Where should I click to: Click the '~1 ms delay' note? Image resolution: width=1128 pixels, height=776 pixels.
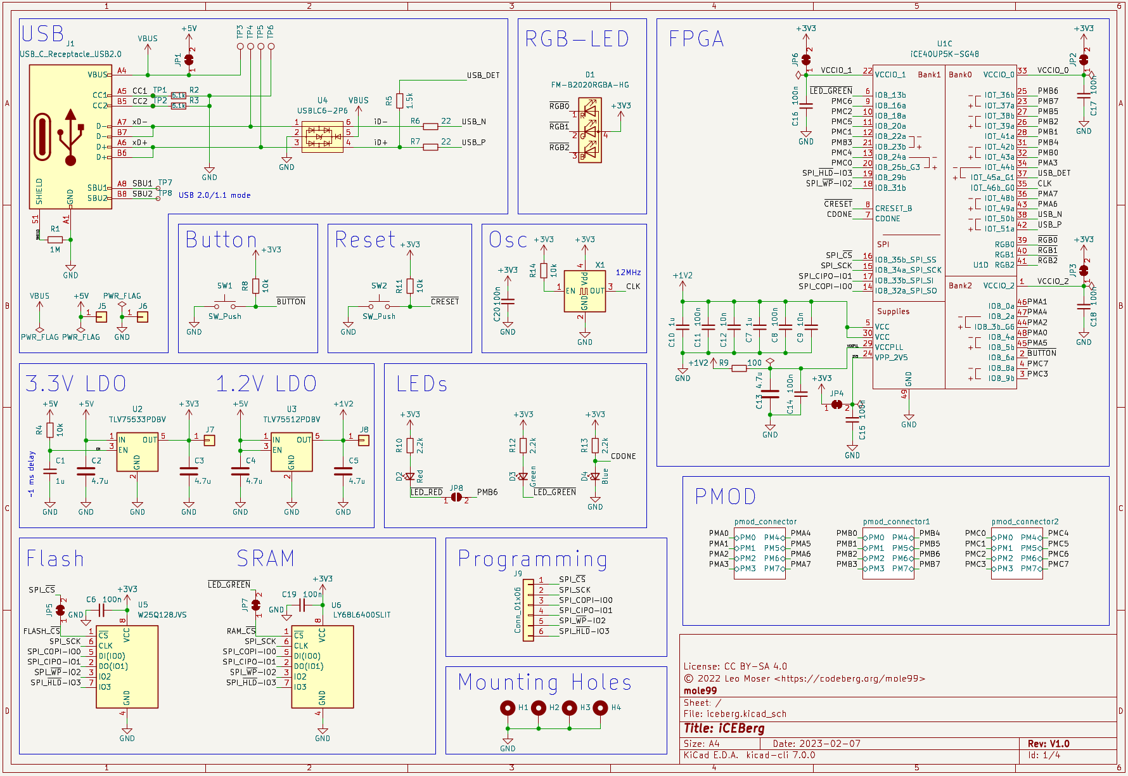coord(32,474)
